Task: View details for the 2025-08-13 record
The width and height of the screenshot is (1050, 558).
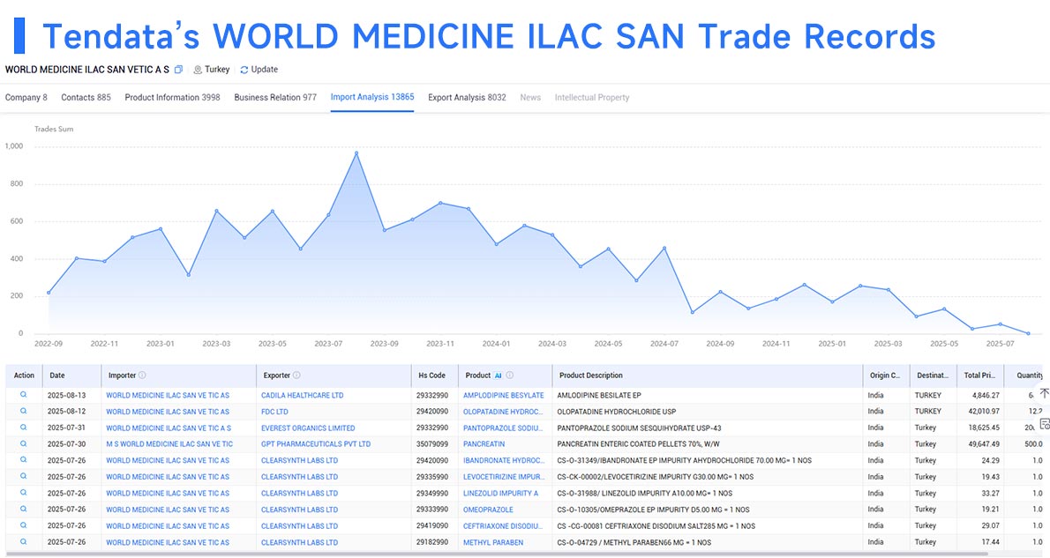Action: pyautogui.click(x=24, y=395)
